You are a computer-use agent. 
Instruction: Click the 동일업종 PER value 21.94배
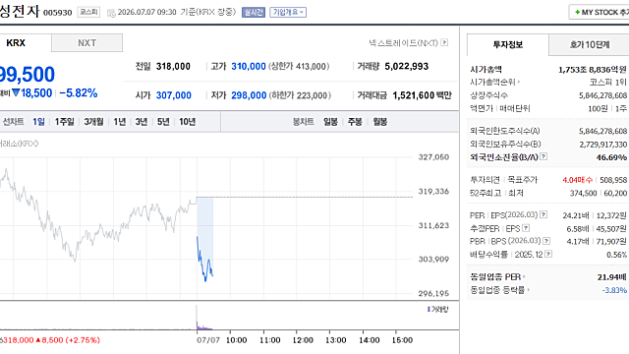pyautogui.click(x=611, y=277)
